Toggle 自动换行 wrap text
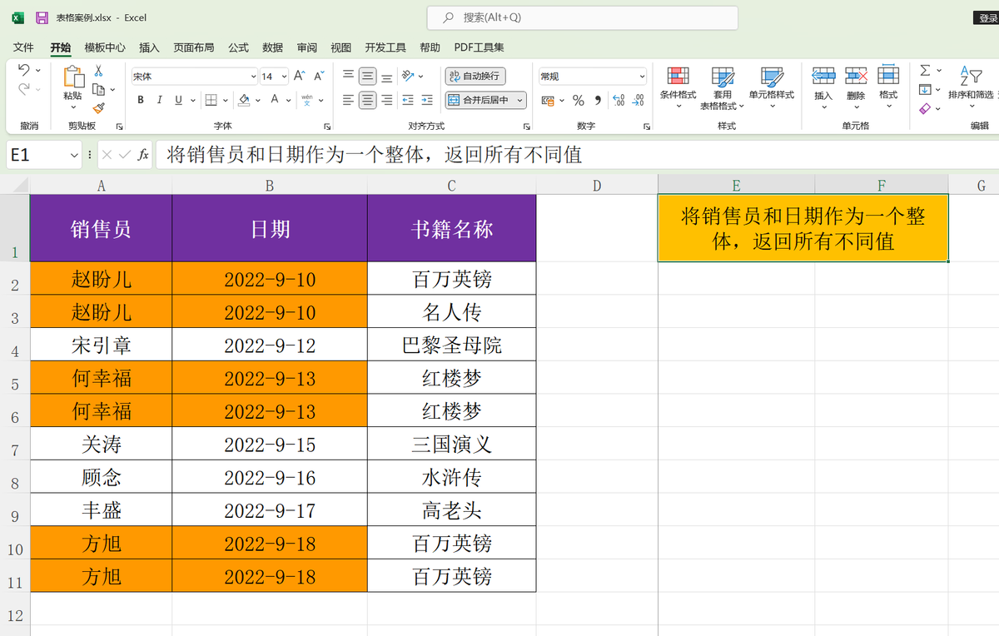 click(x=475, y=76)
